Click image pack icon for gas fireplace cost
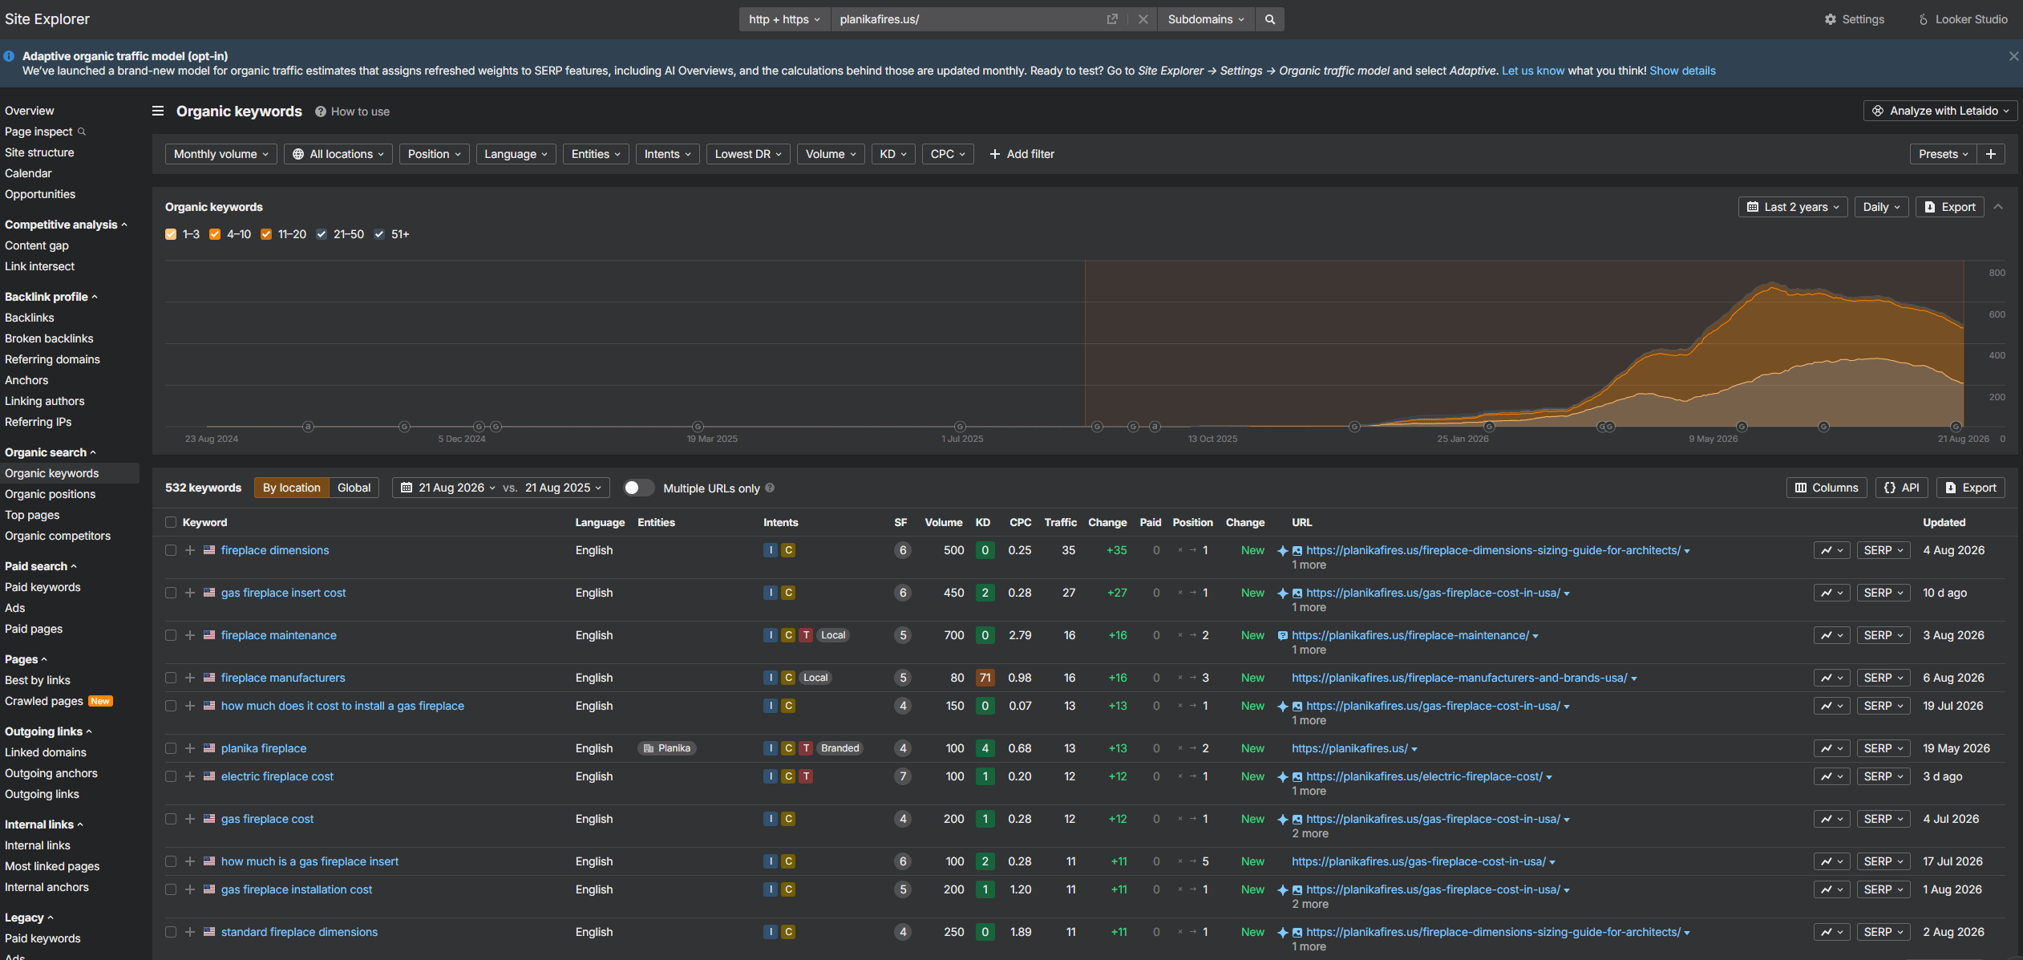 (1297, 819)
